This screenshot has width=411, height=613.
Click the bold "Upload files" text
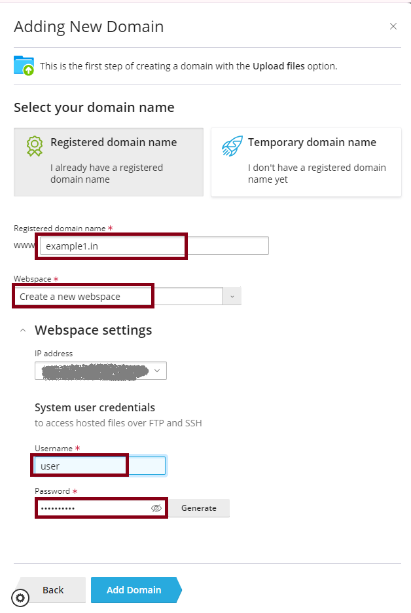pos(278,66)
